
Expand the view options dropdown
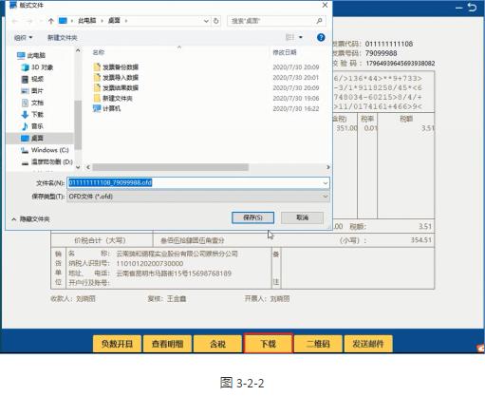coord(301,37)
